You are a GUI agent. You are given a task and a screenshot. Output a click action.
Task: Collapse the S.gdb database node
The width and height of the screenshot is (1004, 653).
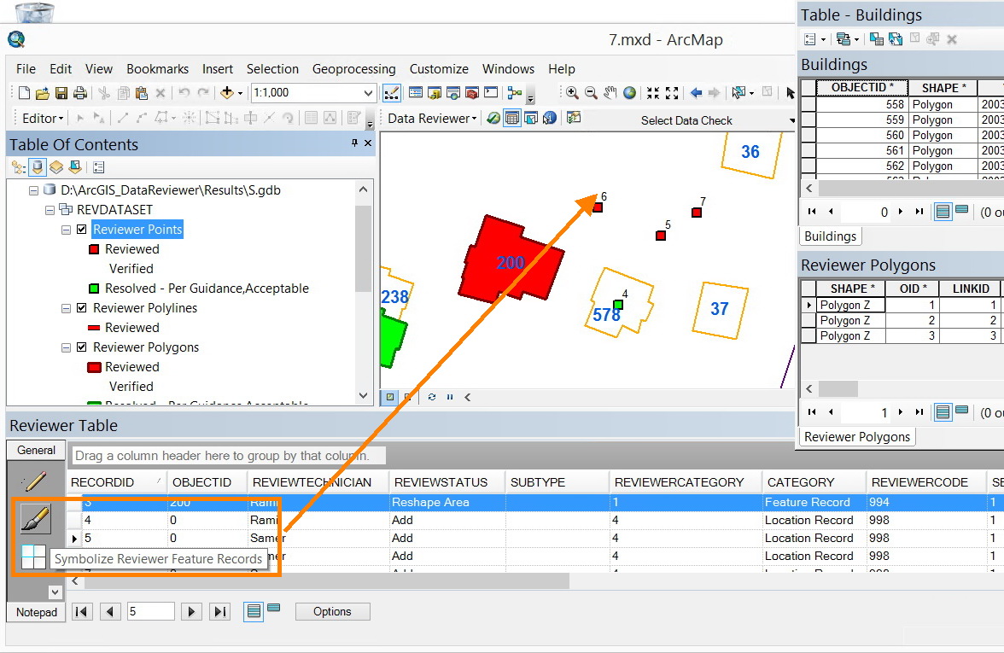point(34,190)
